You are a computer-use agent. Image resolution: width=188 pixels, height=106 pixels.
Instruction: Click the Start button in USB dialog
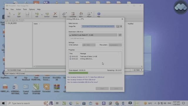[102, 89]
